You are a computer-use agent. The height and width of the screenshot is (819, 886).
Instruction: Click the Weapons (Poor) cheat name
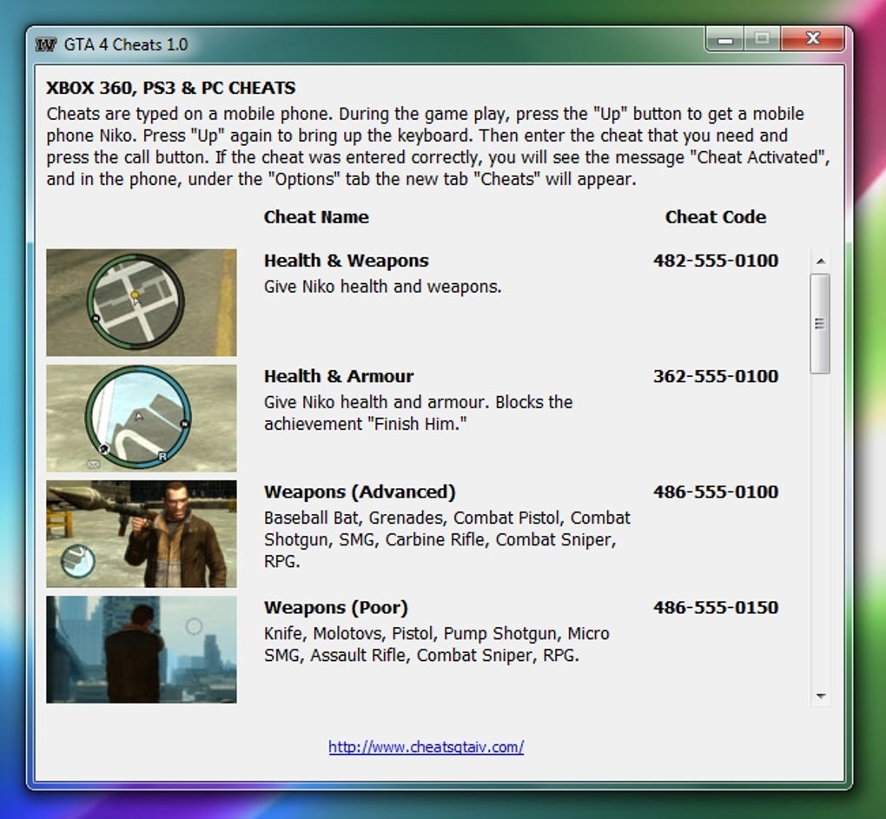(x=336, y=608)
